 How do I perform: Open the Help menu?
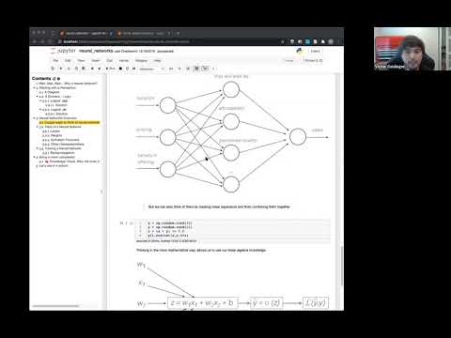click(157, 60)
